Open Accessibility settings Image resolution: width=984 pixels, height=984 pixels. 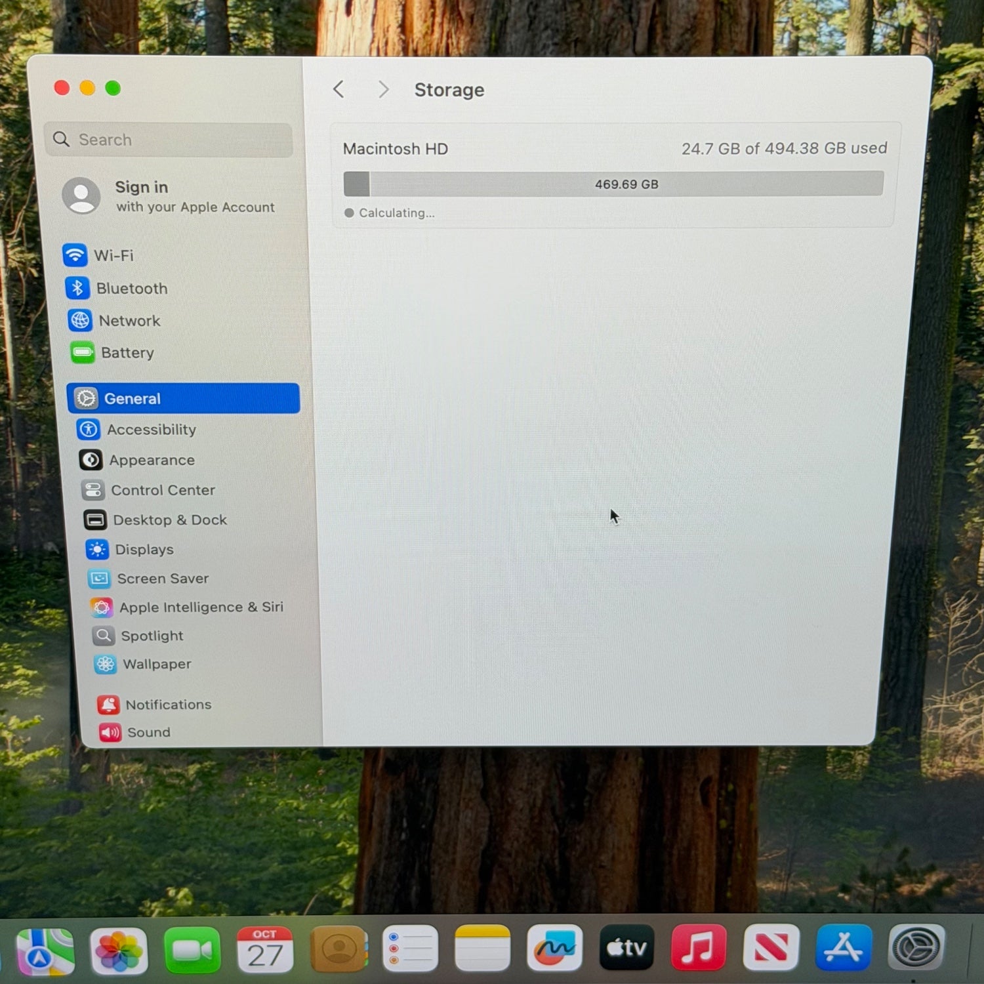[151, 430]
